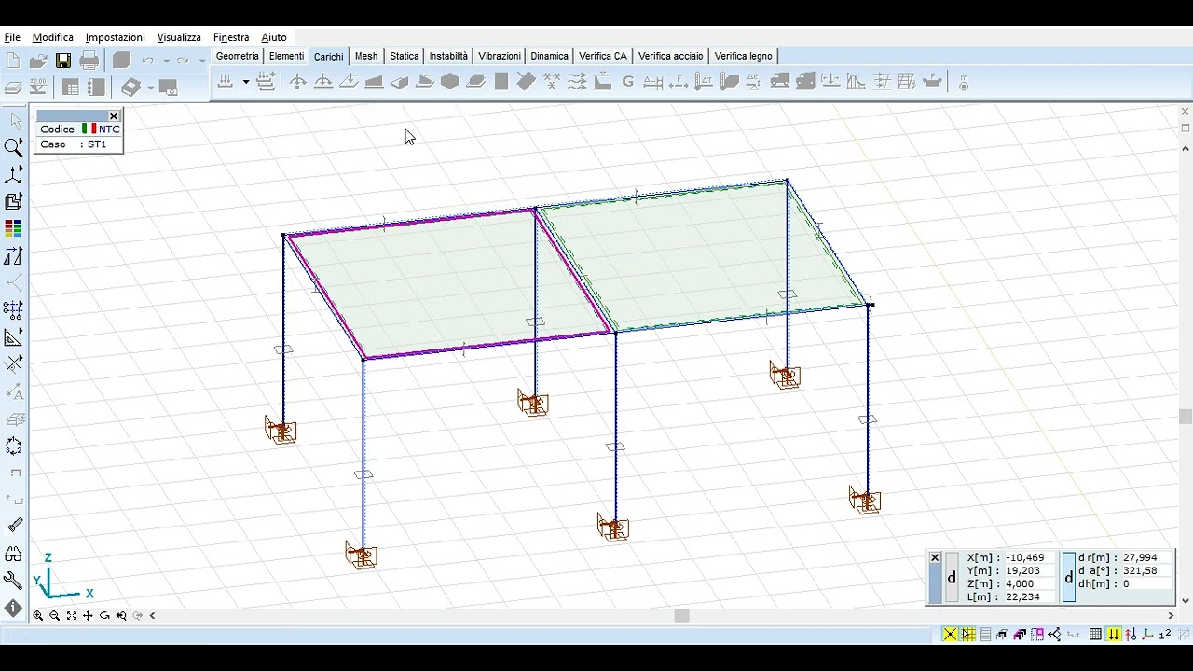The image size is (1193, 671).
Task: Open the Visualizza menu
Action: coord(179,37)
